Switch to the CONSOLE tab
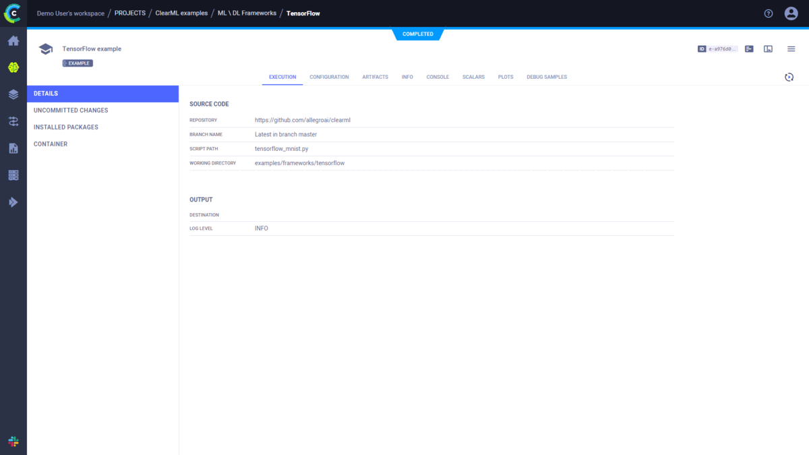This screenshot has width=809, height=455. pyautogui.click(x=438, y=77)
